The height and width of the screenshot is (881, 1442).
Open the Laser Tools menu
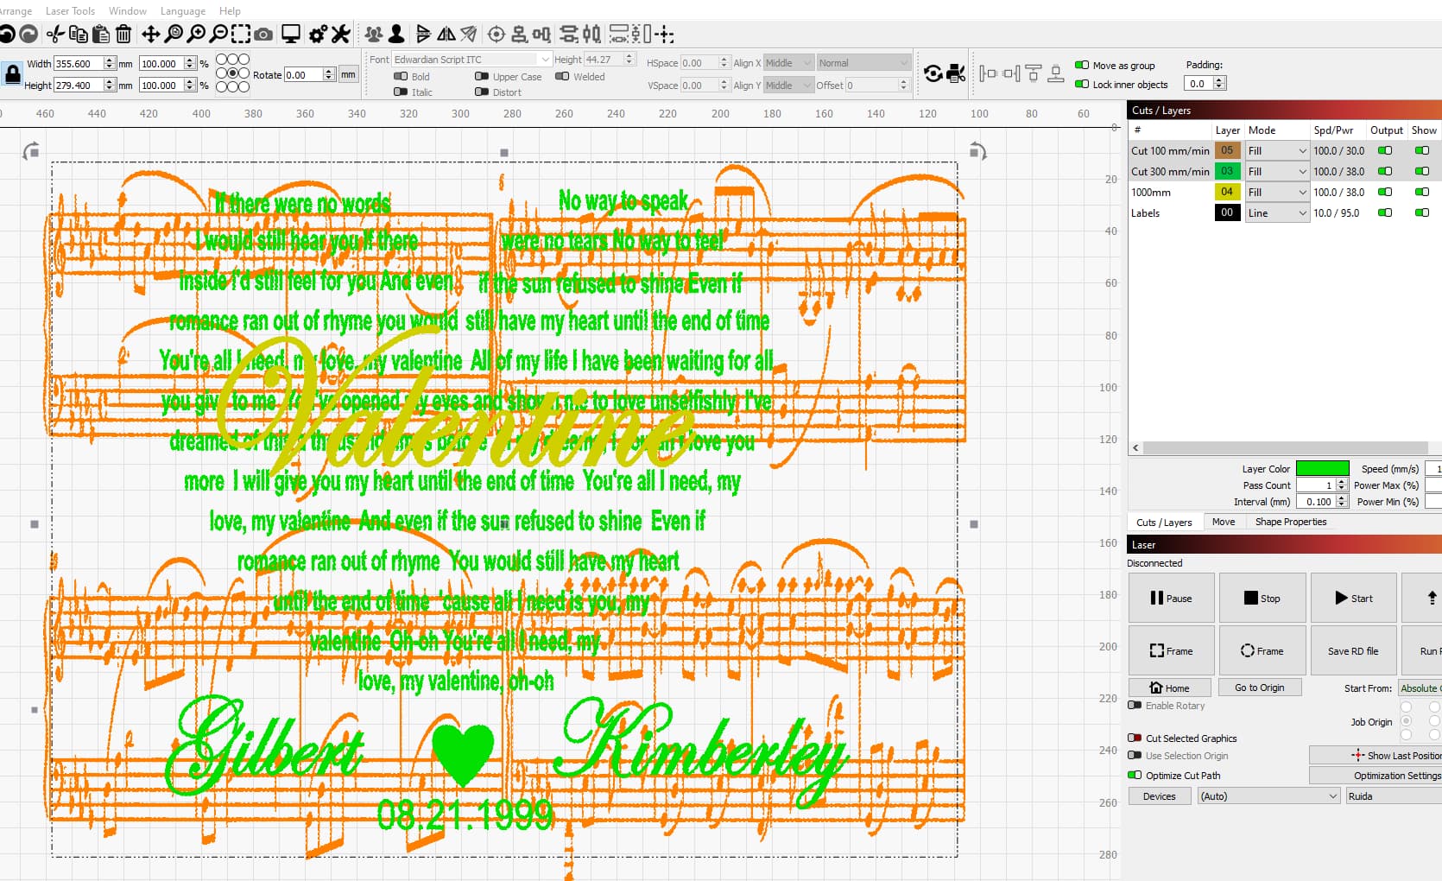[70, 11]
